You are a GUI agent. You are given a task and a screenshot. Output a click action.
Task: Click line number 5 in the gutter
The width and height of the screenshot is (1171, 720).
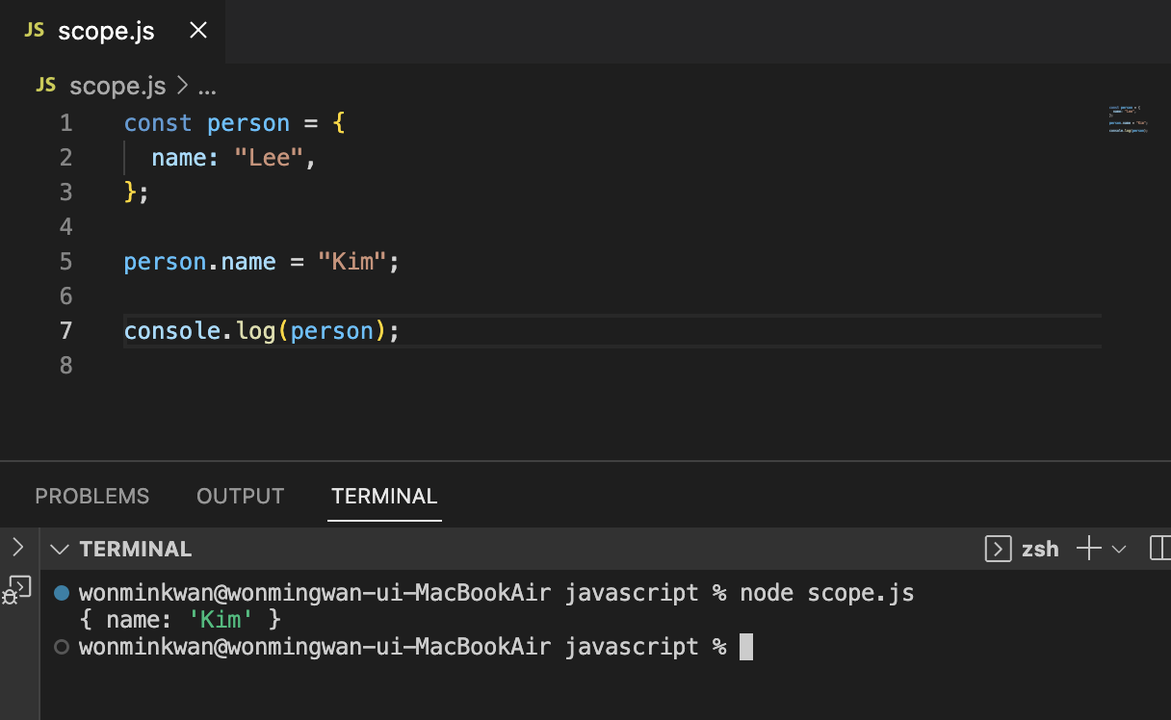pyautogui.click(x=65, y=262)
